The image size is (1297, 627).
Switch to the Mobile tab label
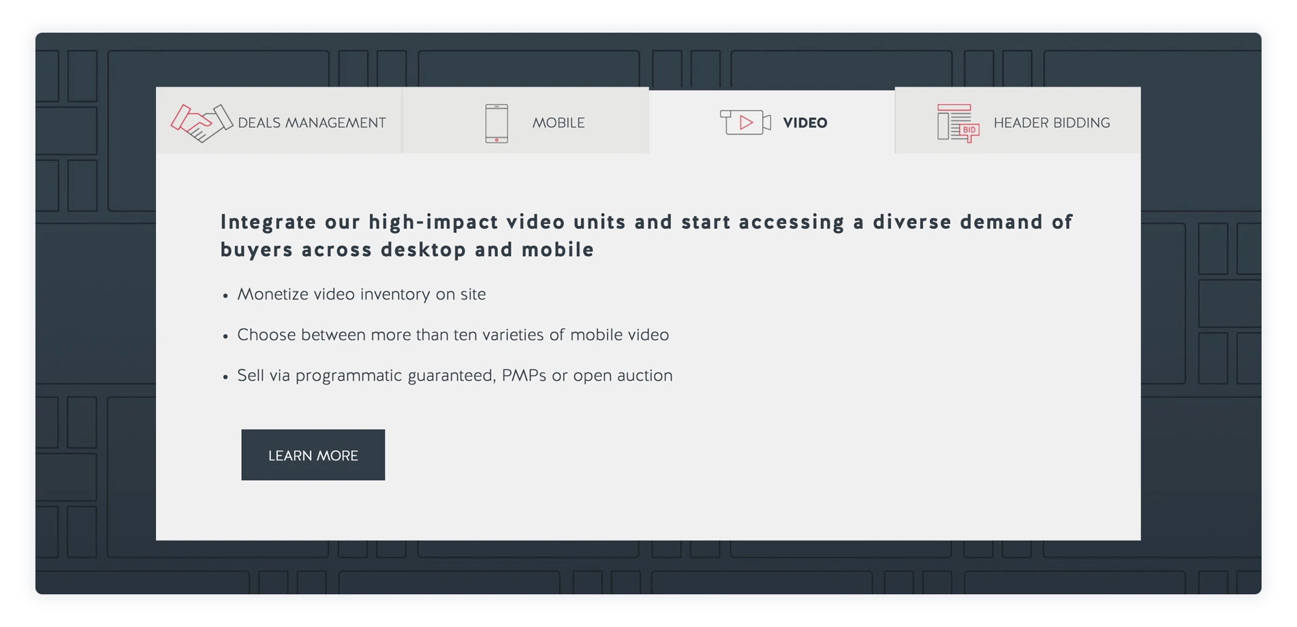558,123
